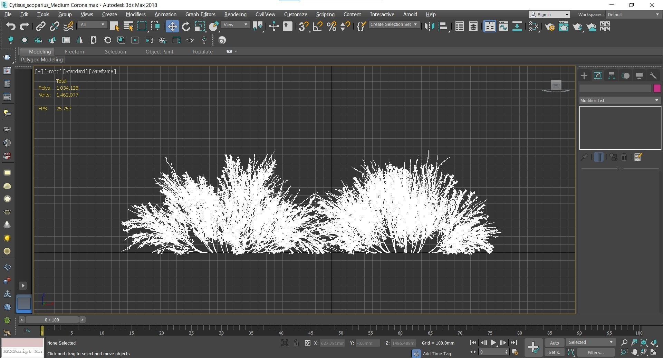This screenshot has width=663, height=358.
Task: Click the object name field
Action: (x=615, y=88)
